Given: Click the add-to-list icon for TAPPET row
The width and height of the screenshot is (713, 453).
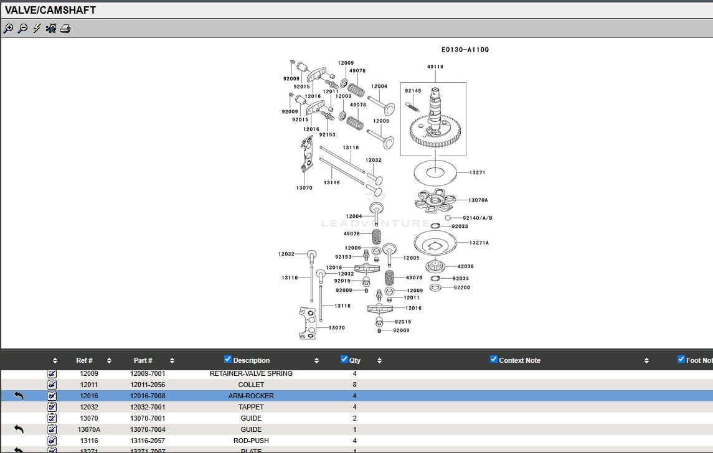Looking at the screenshot, I should [x=52, y=407].
